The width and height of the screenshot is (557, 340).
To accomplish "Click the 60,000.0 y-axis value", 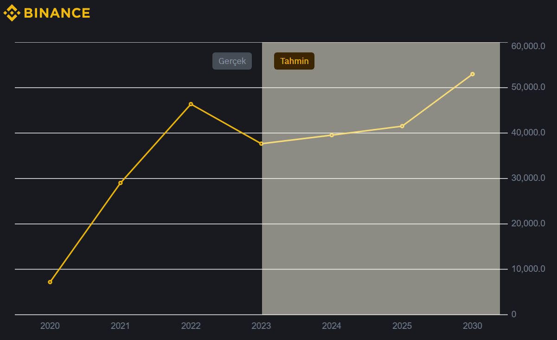I will (x=528, y=45).
